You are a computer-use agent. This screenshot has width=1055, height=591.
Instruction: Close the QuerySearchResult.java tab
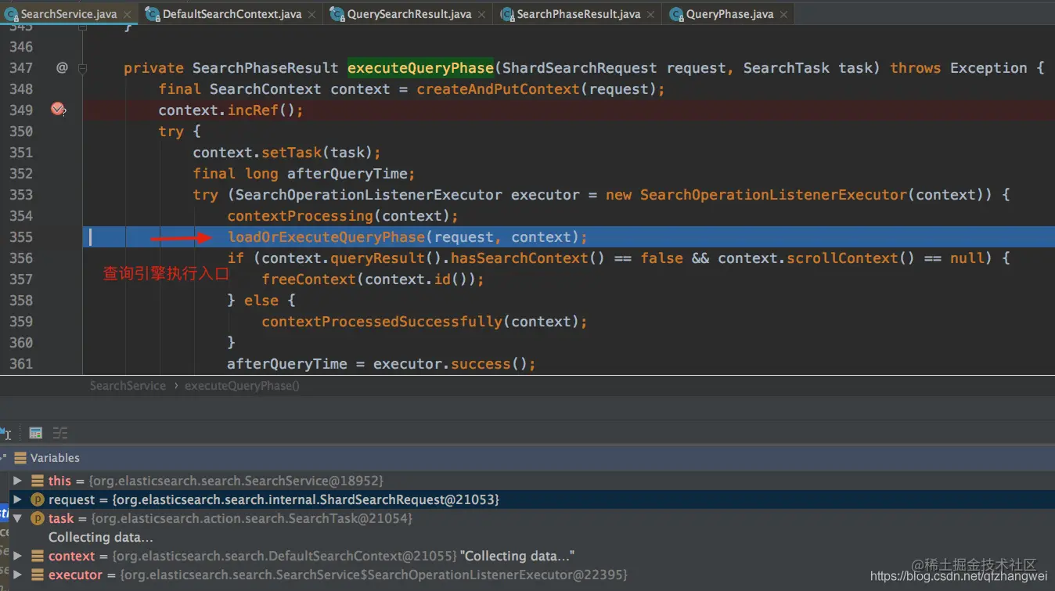(x=482, y=14)
